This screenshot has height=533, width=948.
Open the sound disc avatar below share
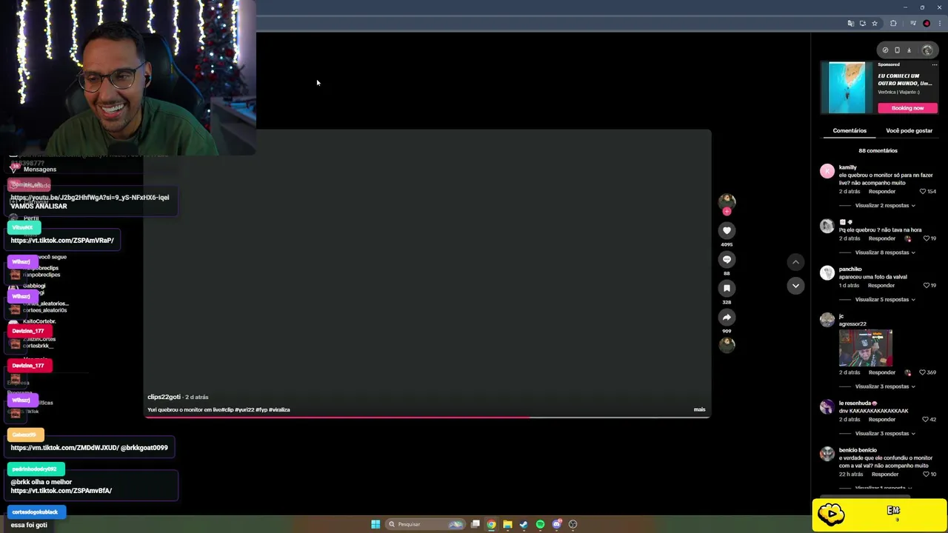[727, 344]
